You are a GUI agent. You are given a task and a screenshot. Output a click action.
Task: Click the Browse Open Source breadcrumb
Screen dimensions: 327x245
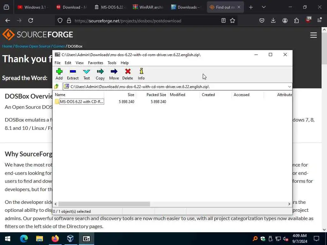pyautogui.click(x=33, y=46)
